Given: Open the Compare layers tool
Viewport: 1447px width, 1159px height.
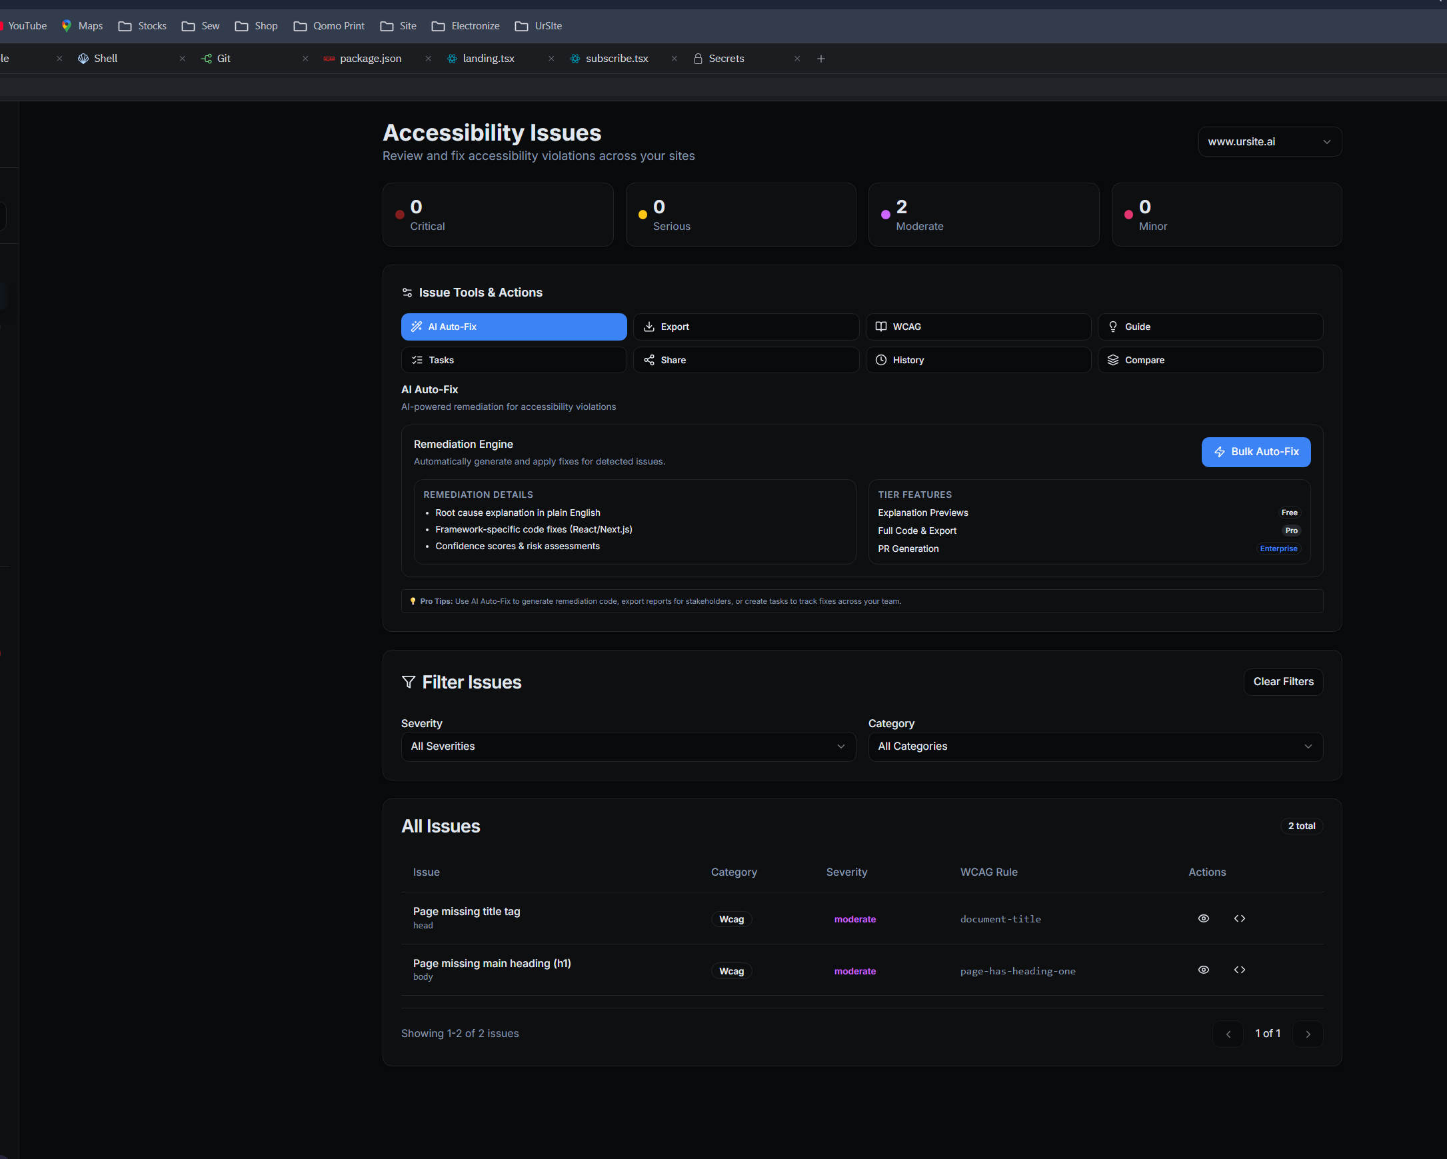Looking at the screenshot, I should tap(1210, 360).
